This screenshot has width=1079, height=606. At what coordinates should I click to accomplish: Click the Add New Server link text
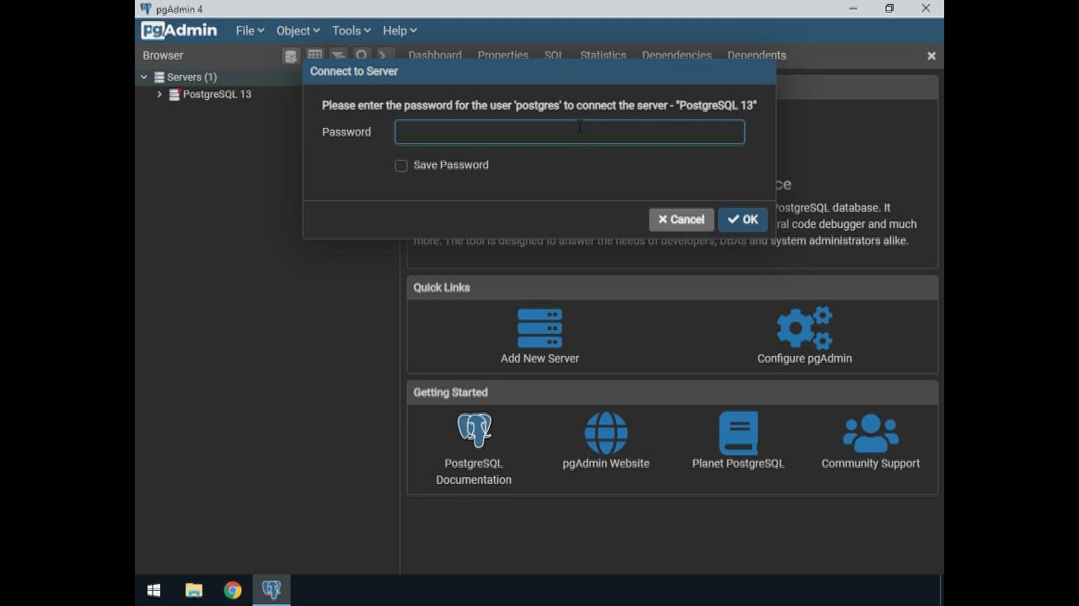tap(539, 359)
